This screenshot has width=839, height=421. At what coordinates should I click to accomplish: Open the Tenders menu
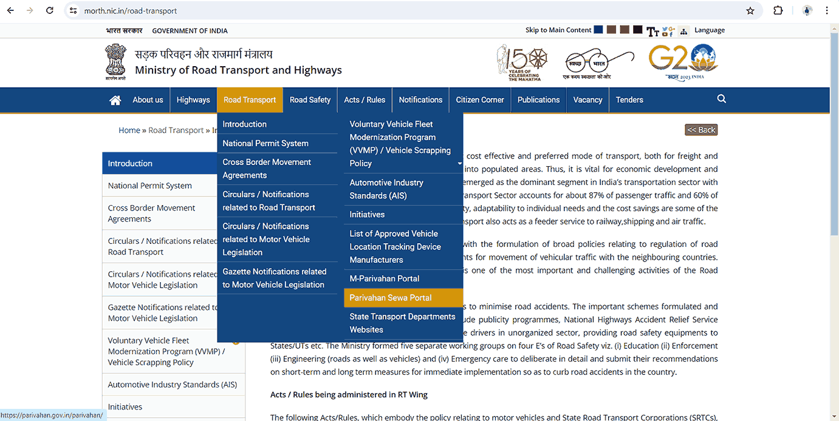[x=629, y=100]
